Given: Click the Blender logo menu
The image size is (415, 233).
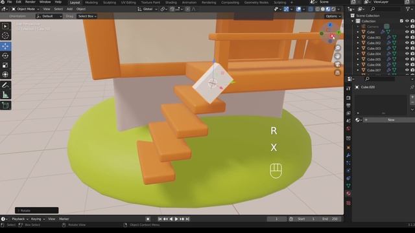Looking at the screenshot, I should [3, 2].
